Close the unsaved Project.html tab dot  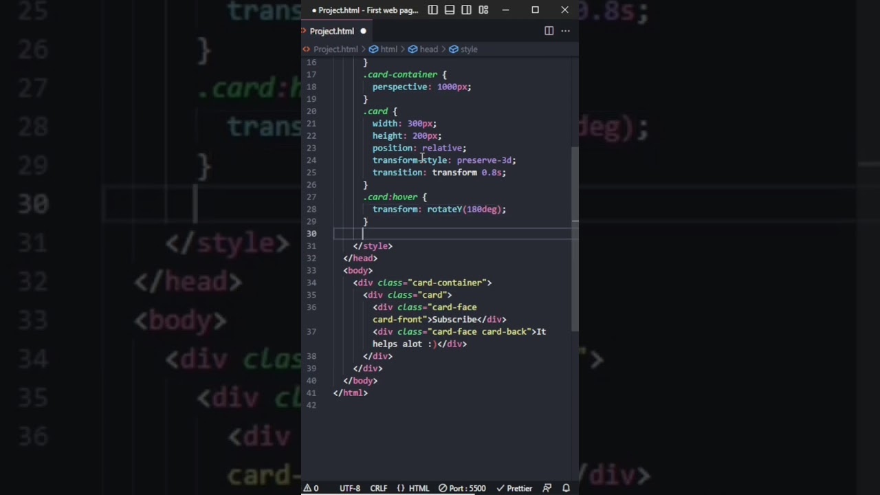click(364, 31)
